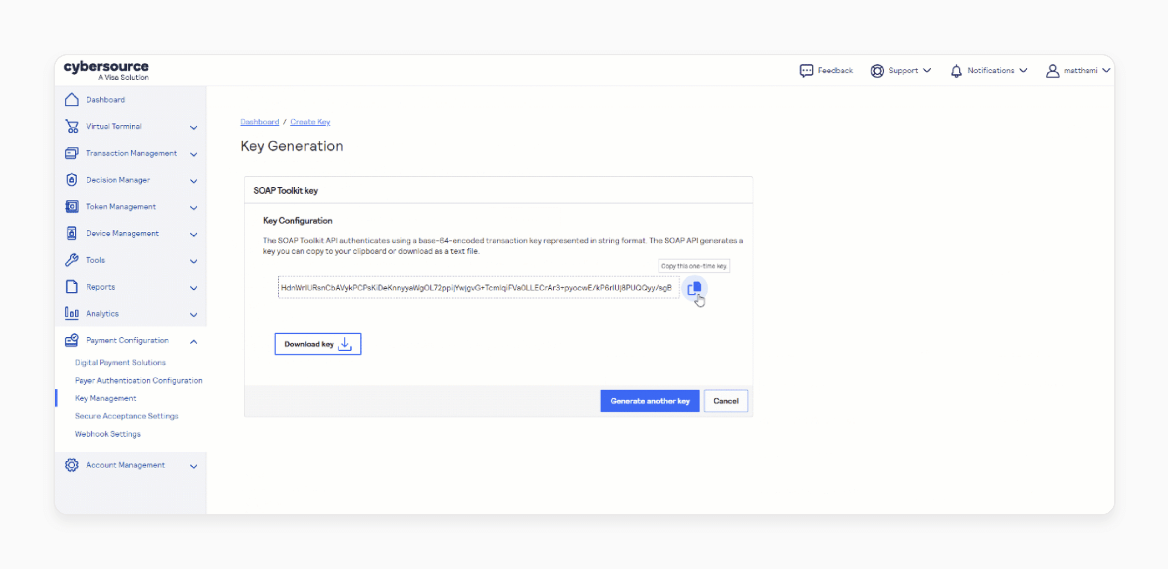
Task: Click the 'Copy this one-time key' tooltip
Action: [694, 266]
